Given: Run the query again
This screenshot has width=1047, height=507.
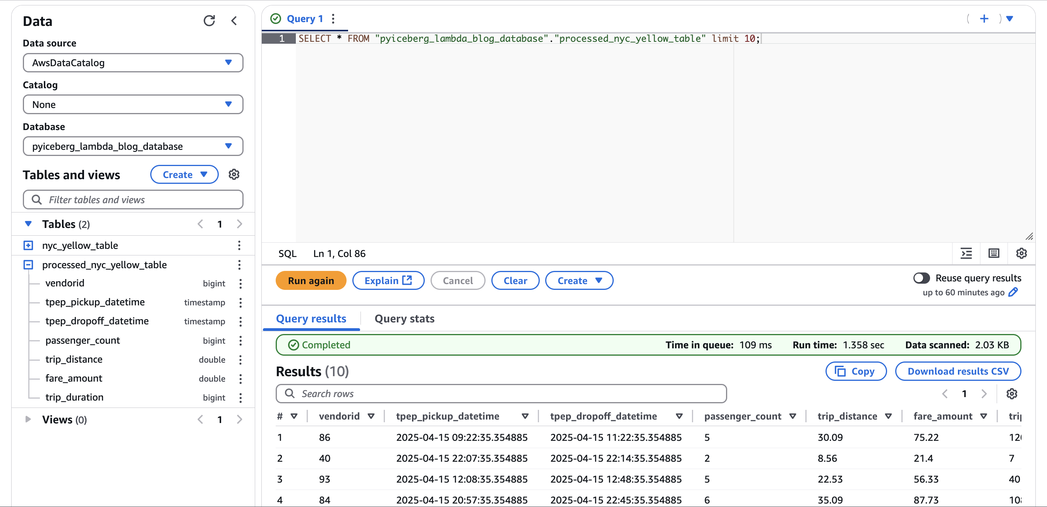Looking at the screenshot, I should click(x=311, y=280).
